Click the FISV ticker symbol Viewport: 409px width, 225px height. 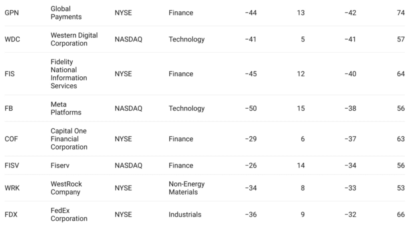(12, 165)
